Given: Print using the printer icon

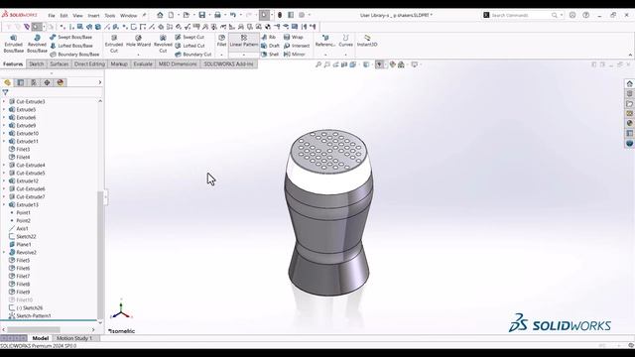Looking at the screenshot, I should coord(217,15).
